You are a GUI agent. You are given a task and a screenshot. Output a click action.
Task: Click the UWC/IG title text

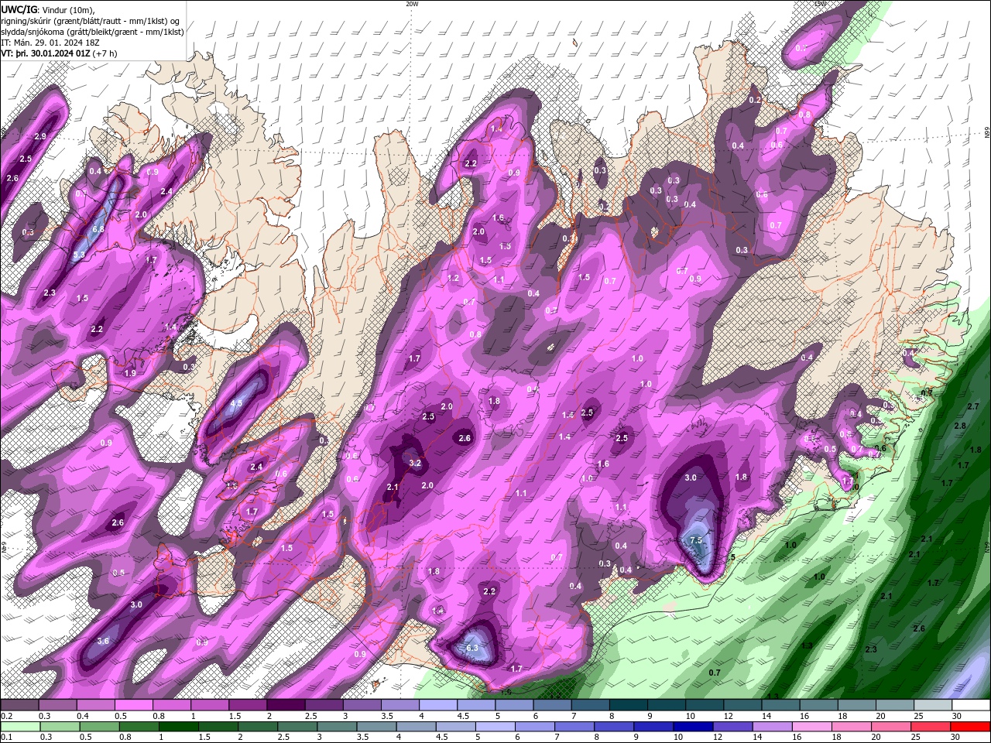18,9
